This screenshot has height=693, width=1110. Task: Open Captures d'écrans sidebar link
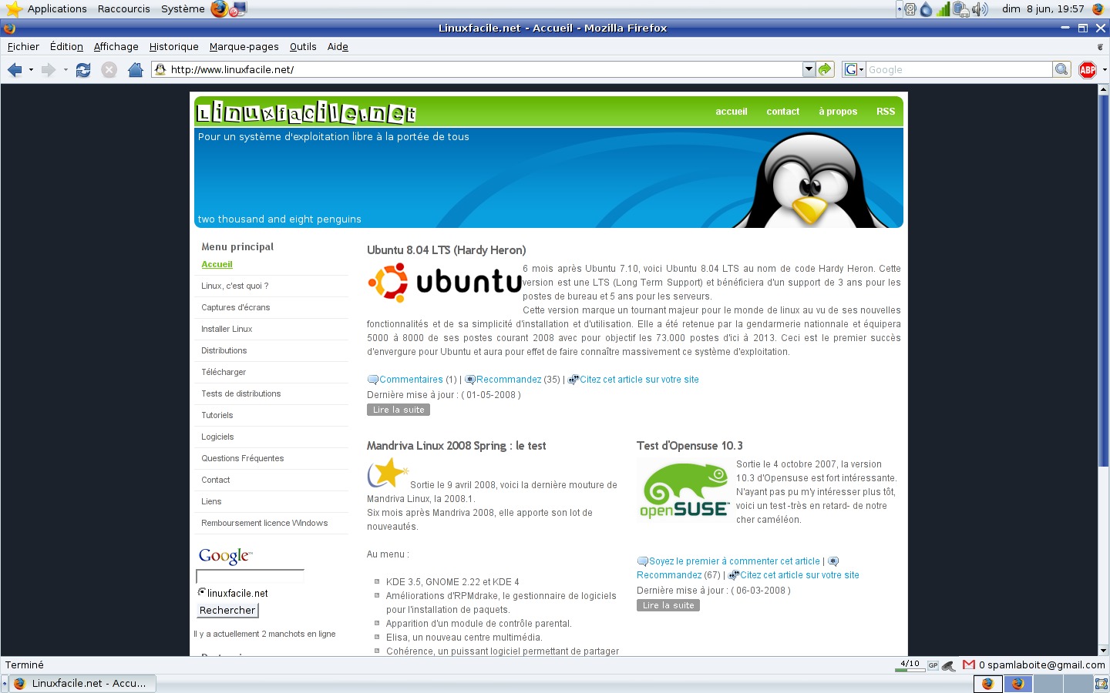pos(236,307)
